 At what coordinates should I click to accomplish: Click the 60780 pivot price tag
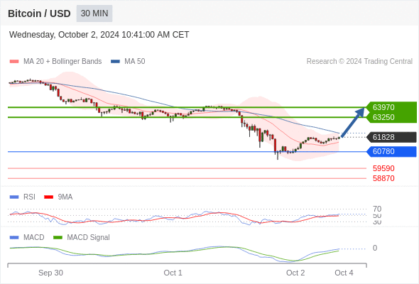point(391,151)
